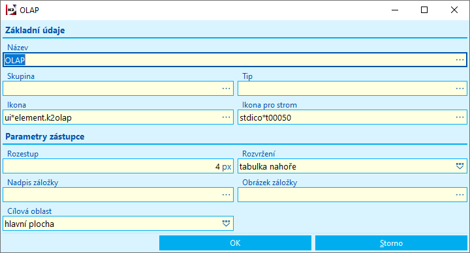Browse icons via Ikona field ellipsis

226,117
